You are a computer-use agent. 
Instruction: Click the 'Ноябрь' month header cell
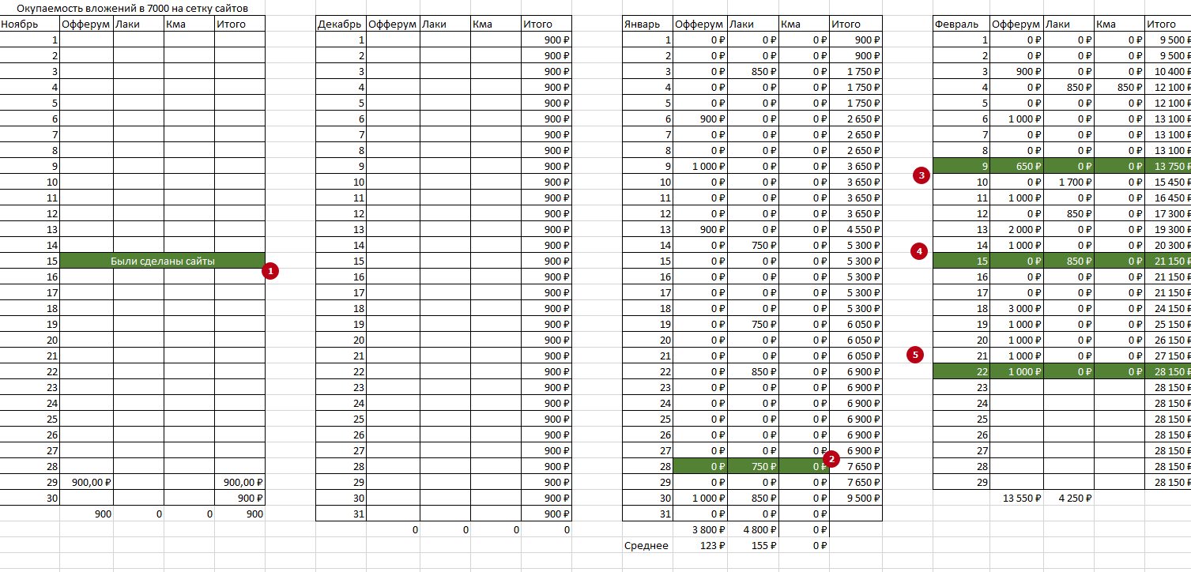(x=30, y=24)
